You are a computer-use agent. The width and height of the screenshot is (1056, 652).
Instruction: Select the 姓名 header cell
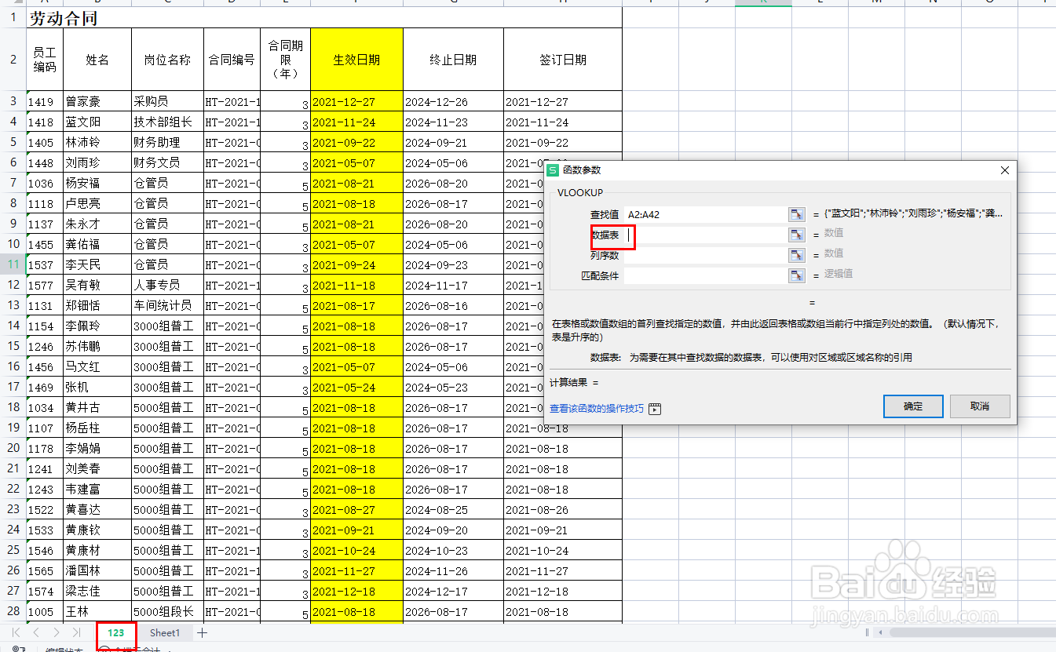(x=97, y=60)
